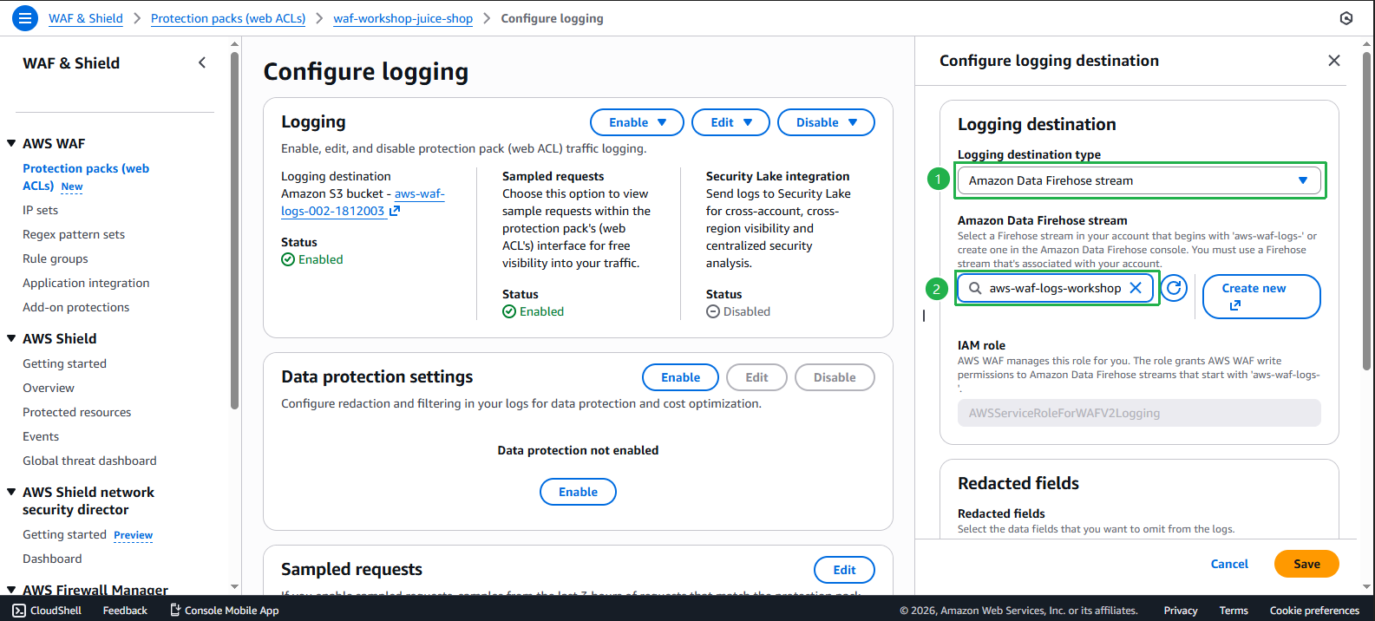Refresh the Firehose stream list
Viewport: 1375px width, 621px height.
coord(1174,288)
